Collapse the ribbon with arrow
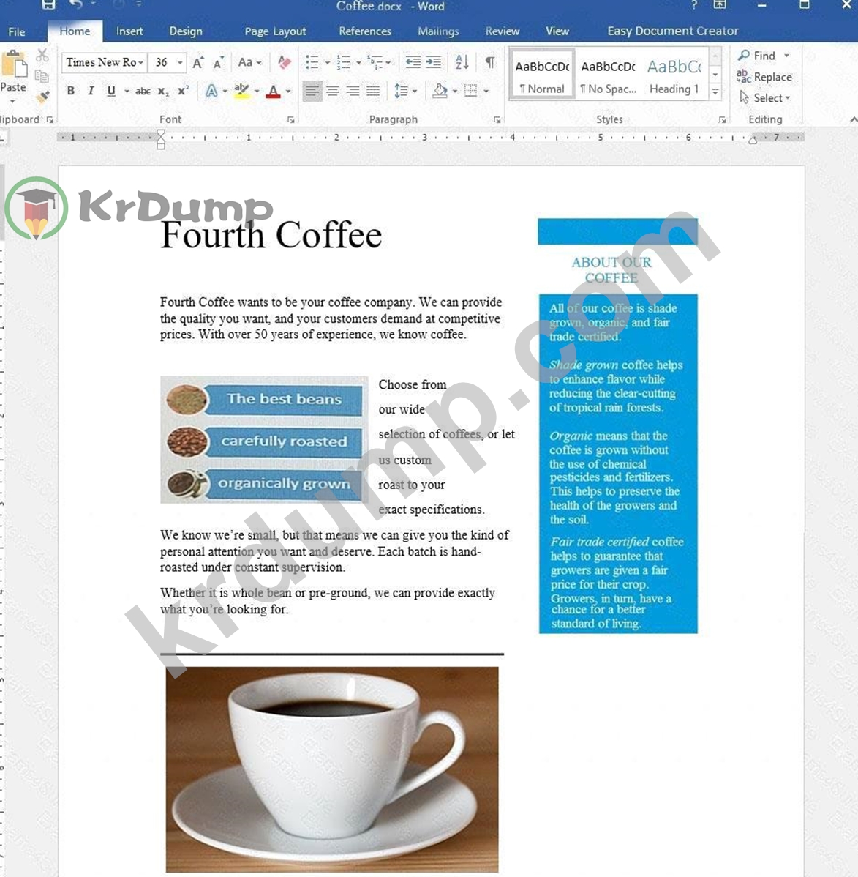 [x=853, y=120]
